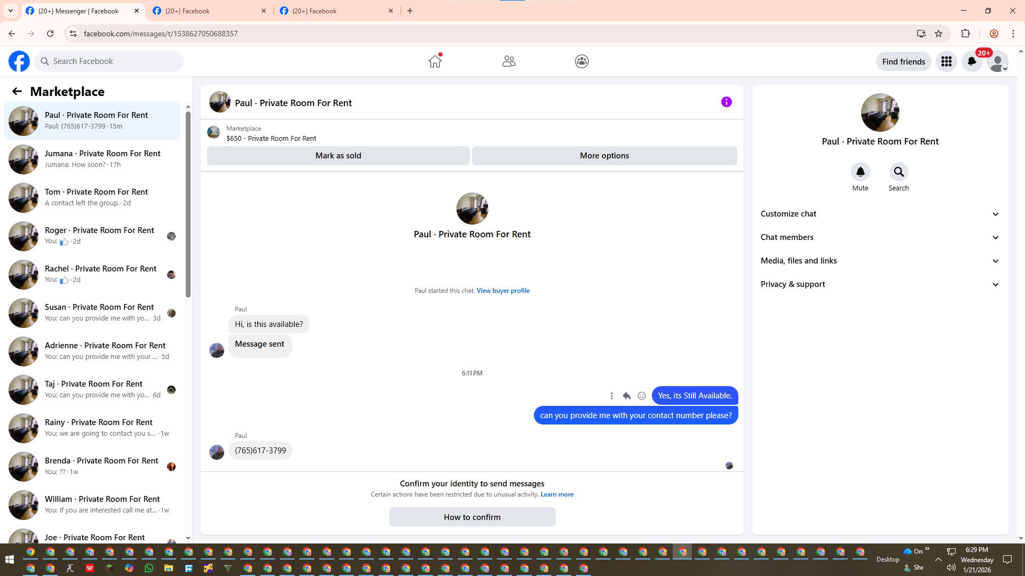Open the notifications bell icon
1025x576 pixels.
[x=972, y=61]
